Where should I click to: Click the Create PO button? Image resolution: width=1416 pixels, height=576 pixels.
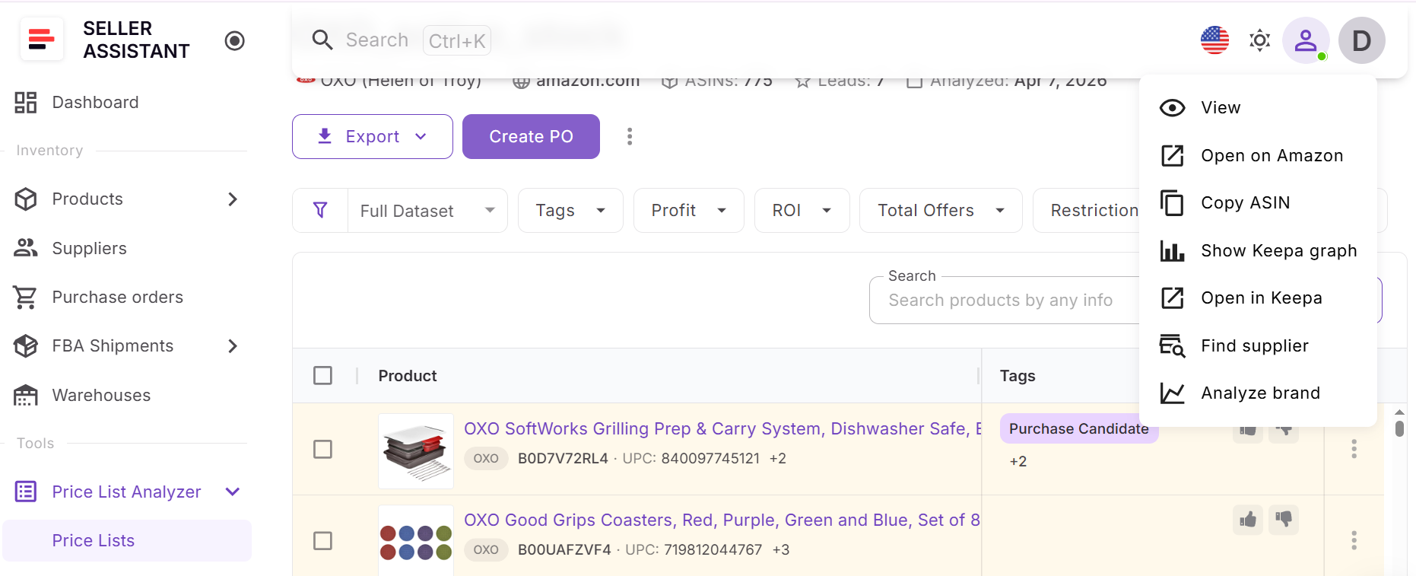coord(531,137)
